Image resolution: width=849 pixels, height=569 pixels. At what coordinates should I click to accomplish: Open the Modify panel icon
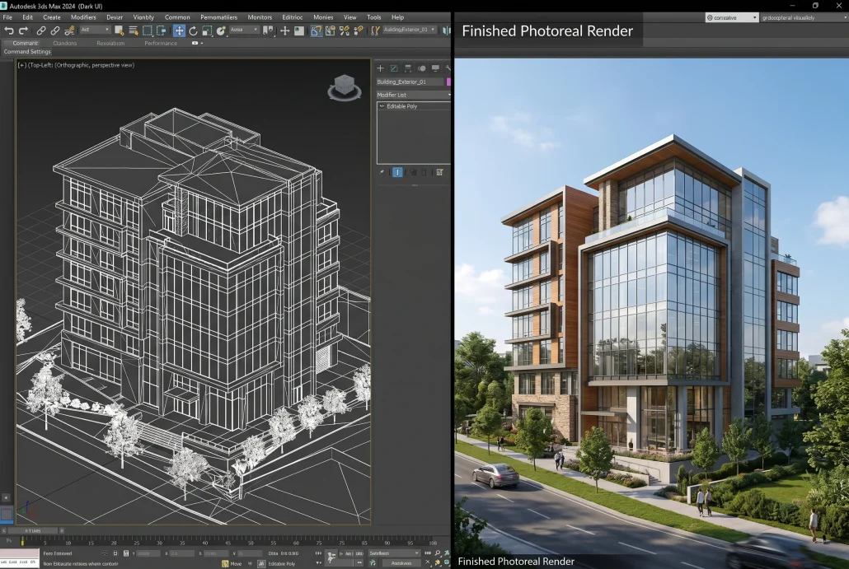[394, 68]
